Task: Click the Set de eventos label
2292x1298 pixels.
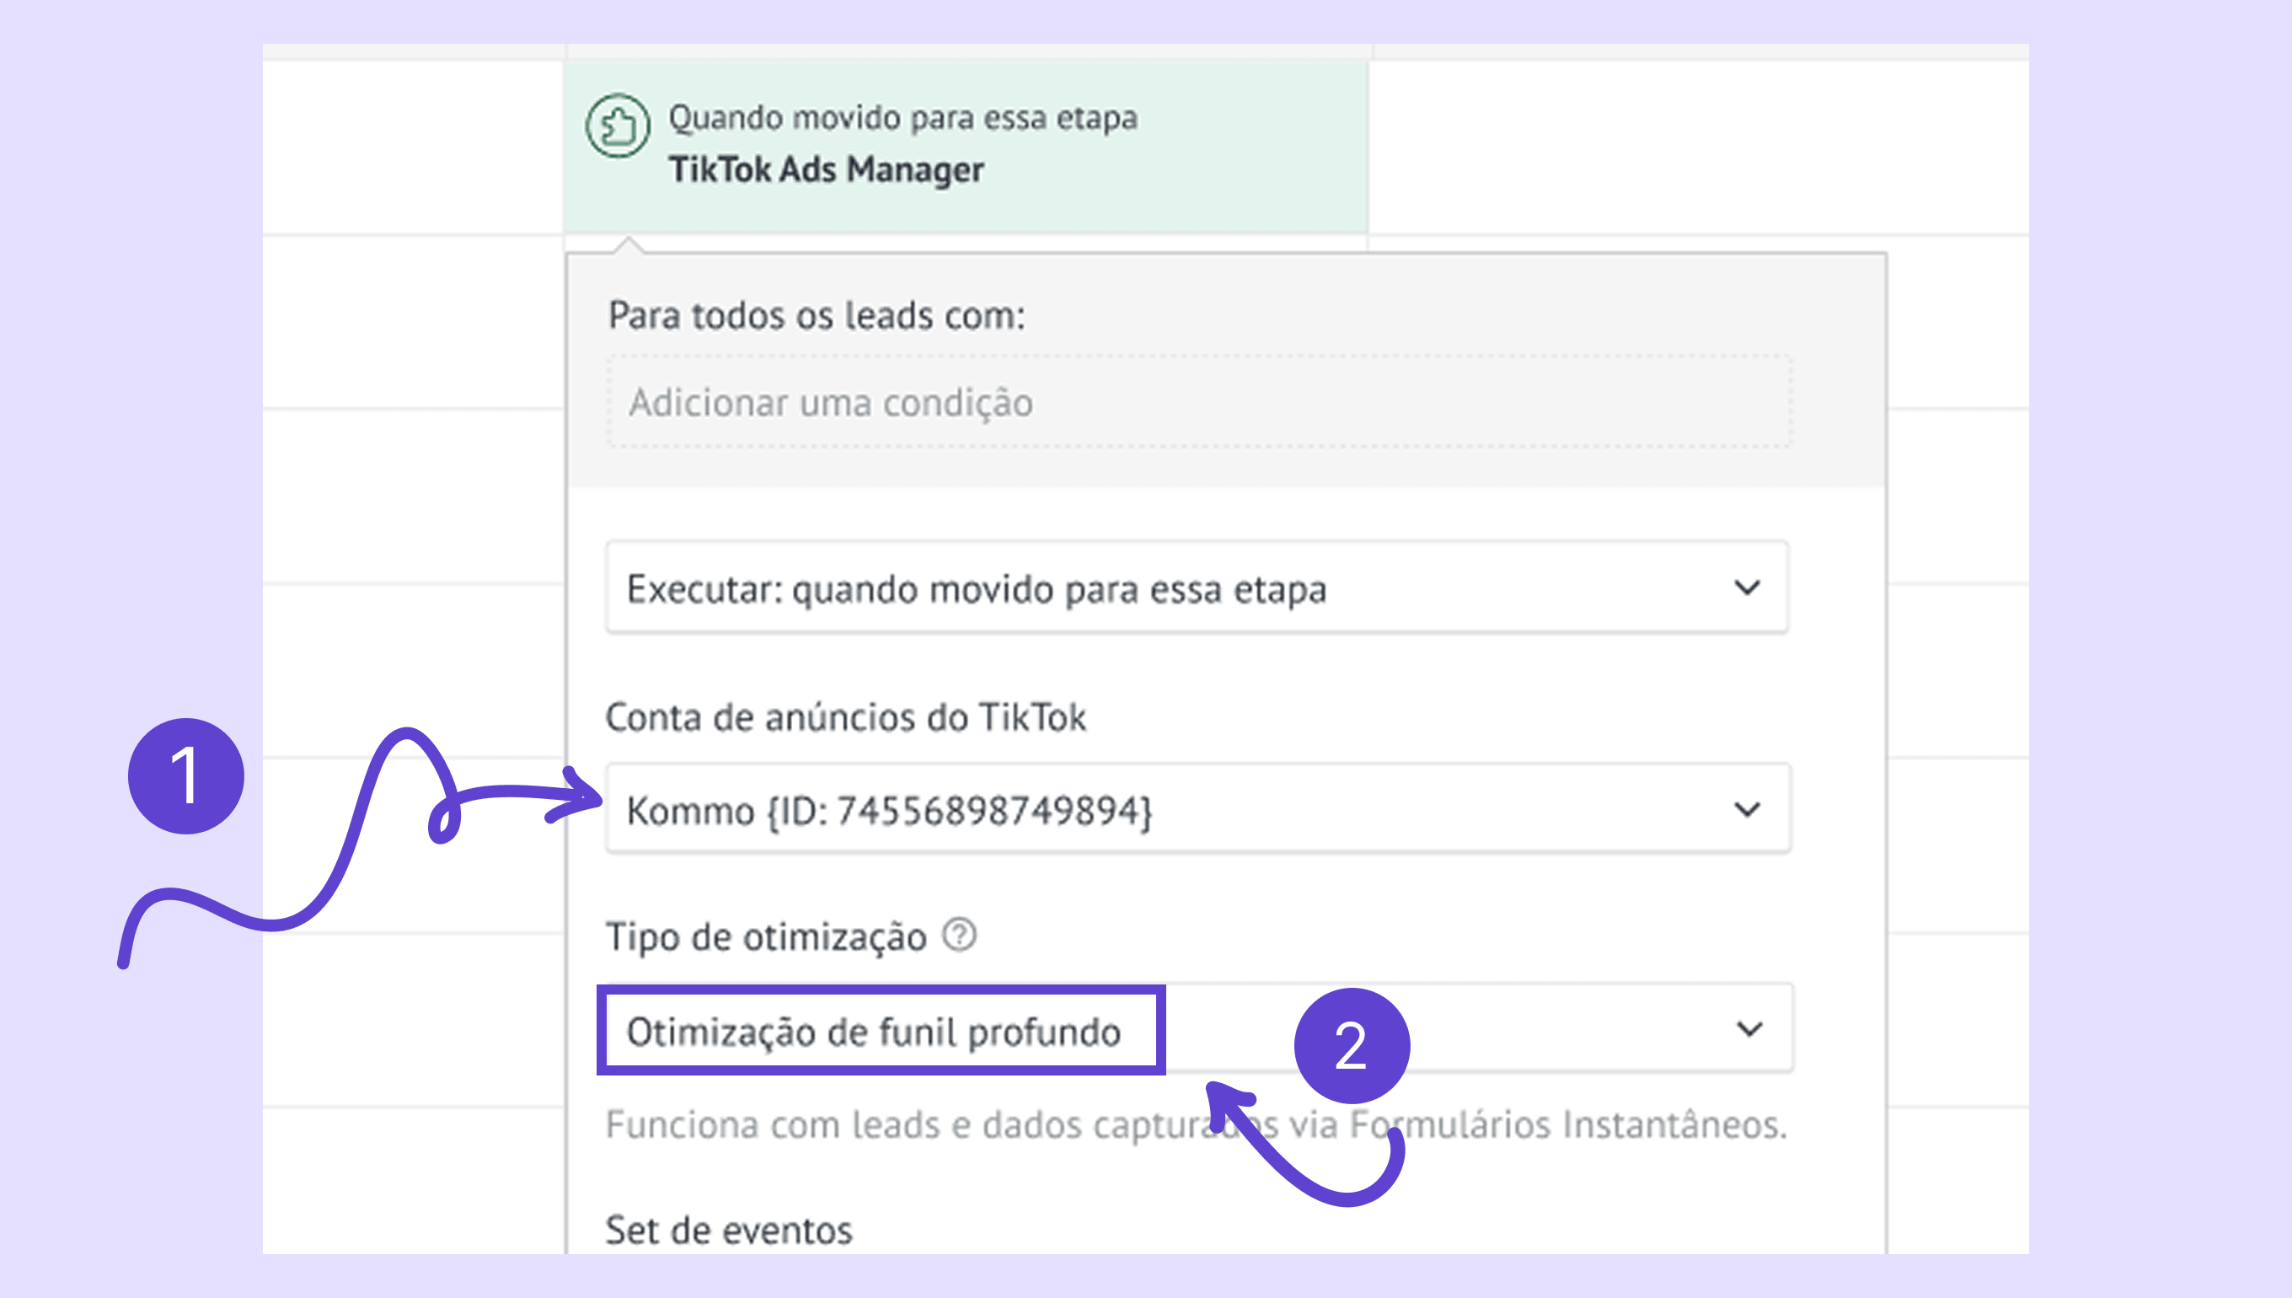Action: [729, 1231]
